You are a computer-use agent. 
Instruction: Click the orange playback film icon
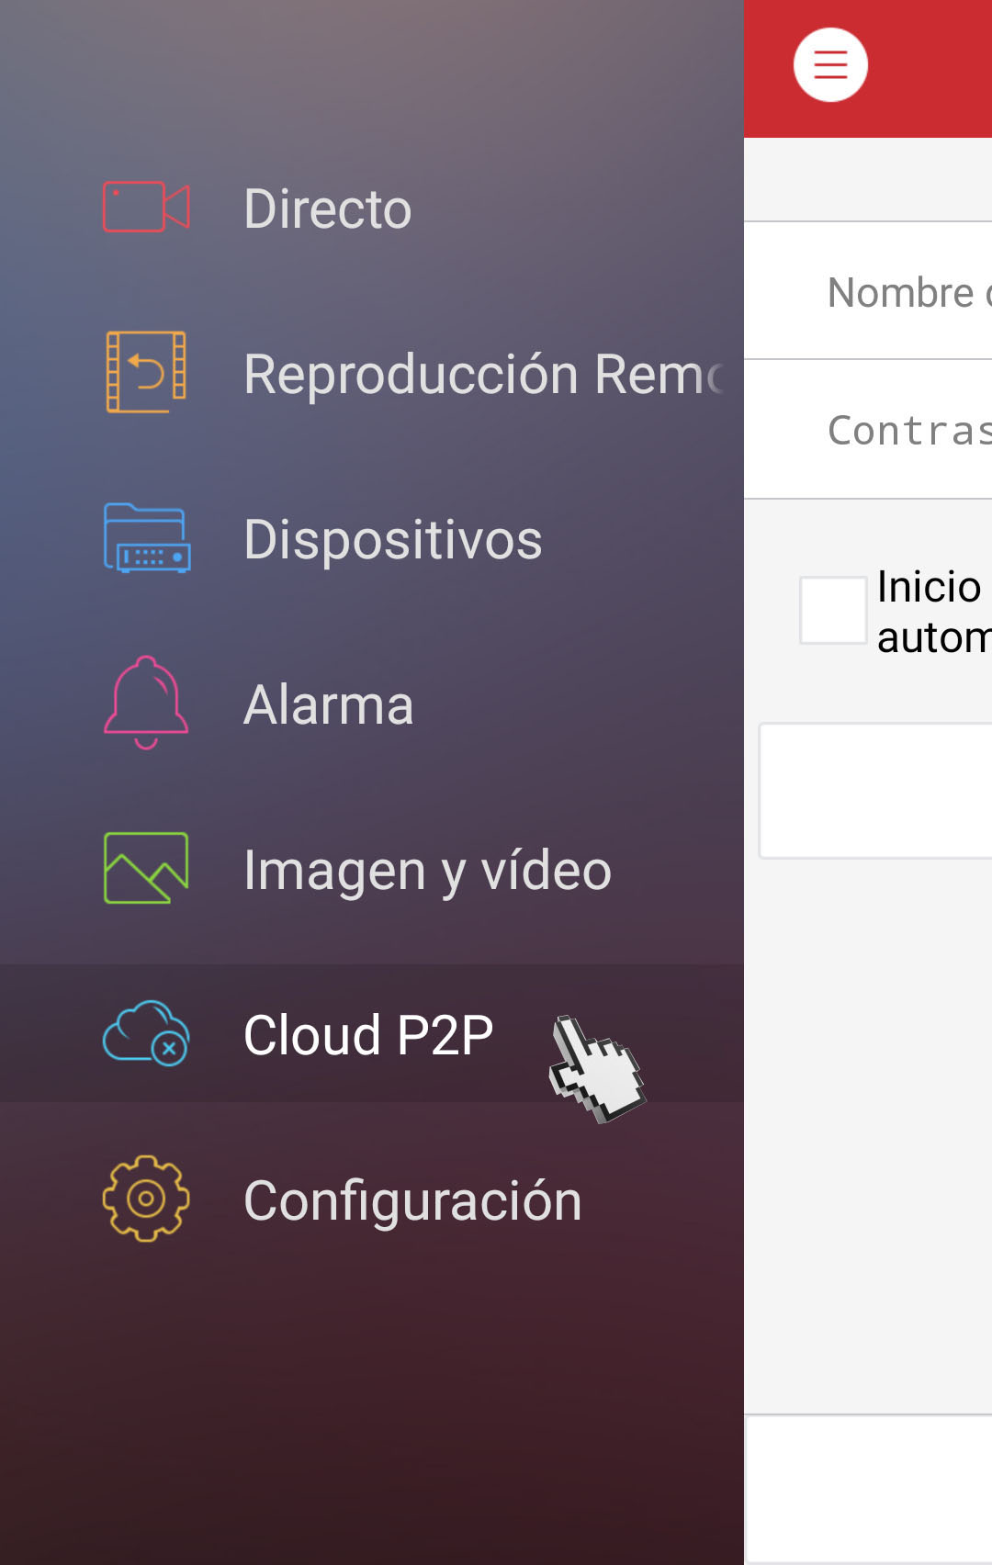coord(146,372)
